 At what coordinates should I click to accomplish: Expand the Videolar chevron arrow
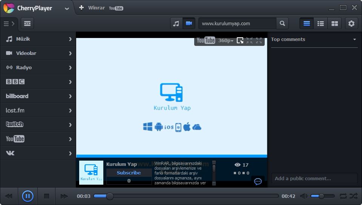coord(70,53)
